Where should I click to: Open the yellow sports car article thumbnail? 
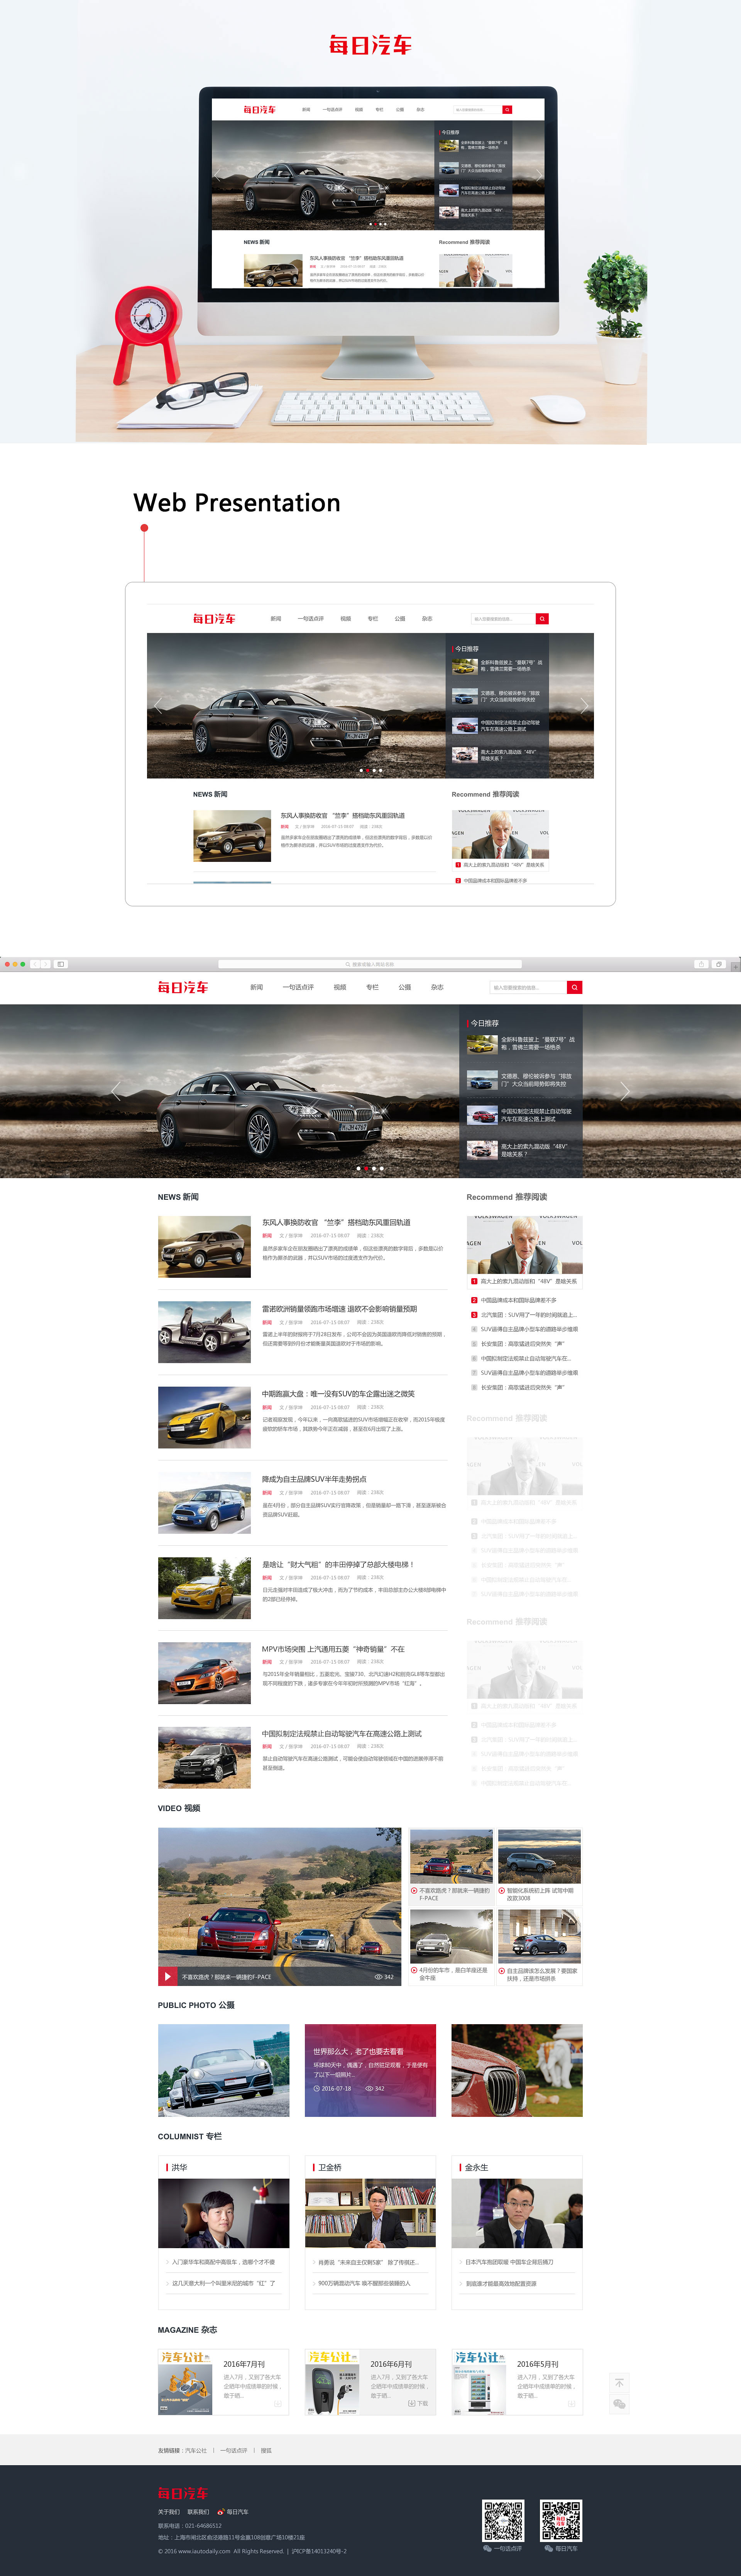(204, 1417)
